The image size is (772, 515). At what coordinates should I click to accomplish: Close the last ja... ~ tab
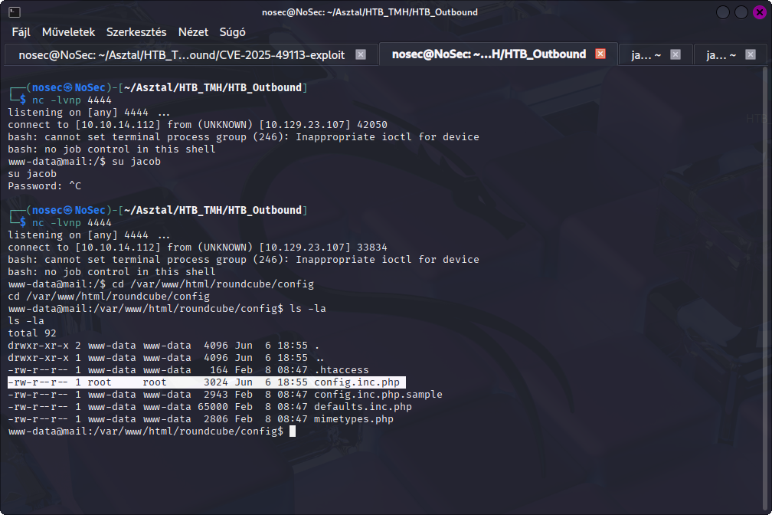pos(751,54)
